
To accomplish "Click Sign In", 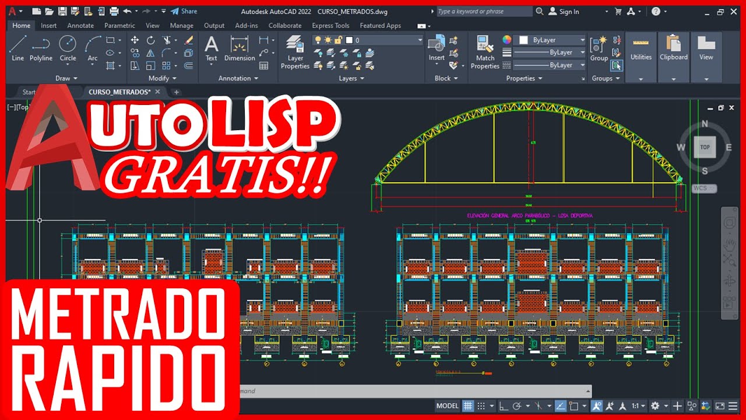I will click(x=564, y=12).
